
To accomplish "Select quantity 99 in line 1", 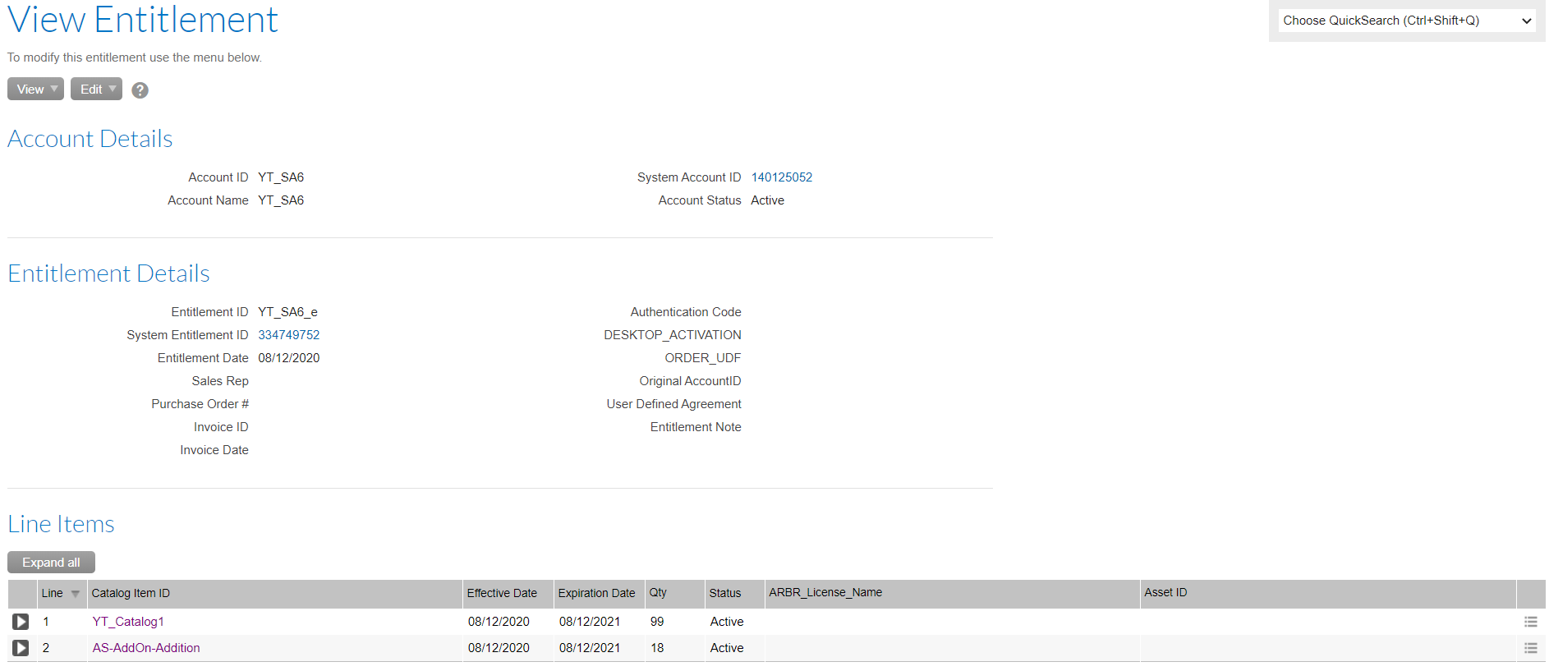I will tap(657, 622).
